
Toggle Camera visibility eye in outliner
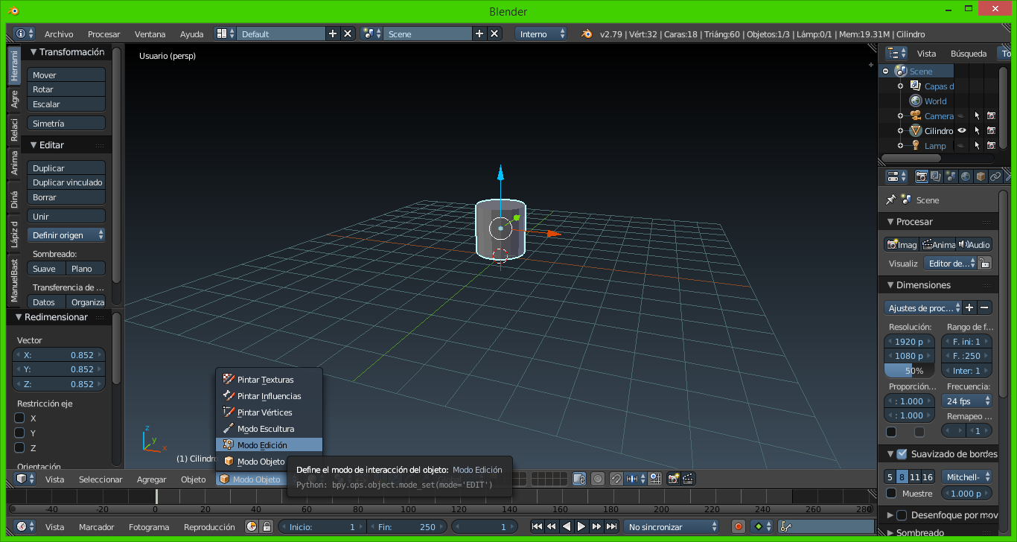[x=962, y=116]
